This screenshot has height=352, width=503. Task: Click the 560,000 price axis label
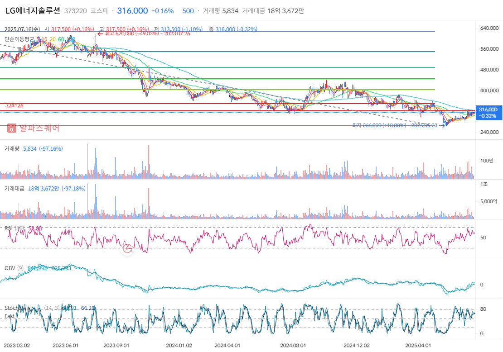pos(489,49)
